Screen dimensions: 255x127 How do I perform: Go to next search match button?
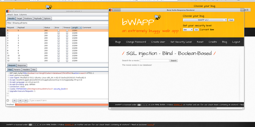click(x=26, y=101)
